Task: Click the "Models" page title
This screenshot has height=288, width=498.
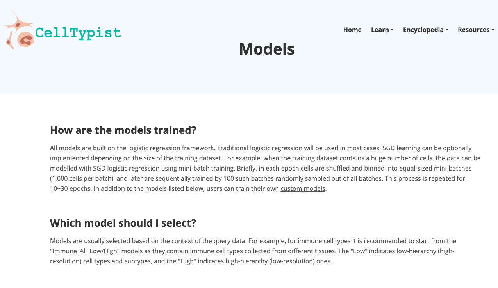Action: 267,49
